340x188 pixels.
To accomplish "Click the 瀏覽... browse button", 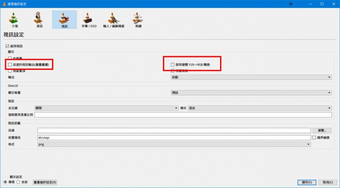I will pos(322,130).
